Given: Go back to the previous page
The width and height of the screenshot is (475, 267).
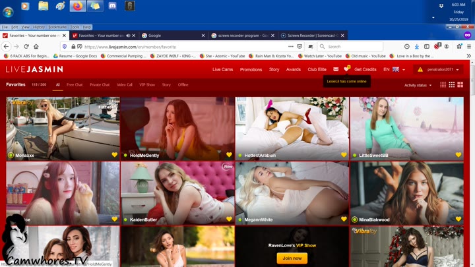Looking at the screenshot, I should click(7, 47).
